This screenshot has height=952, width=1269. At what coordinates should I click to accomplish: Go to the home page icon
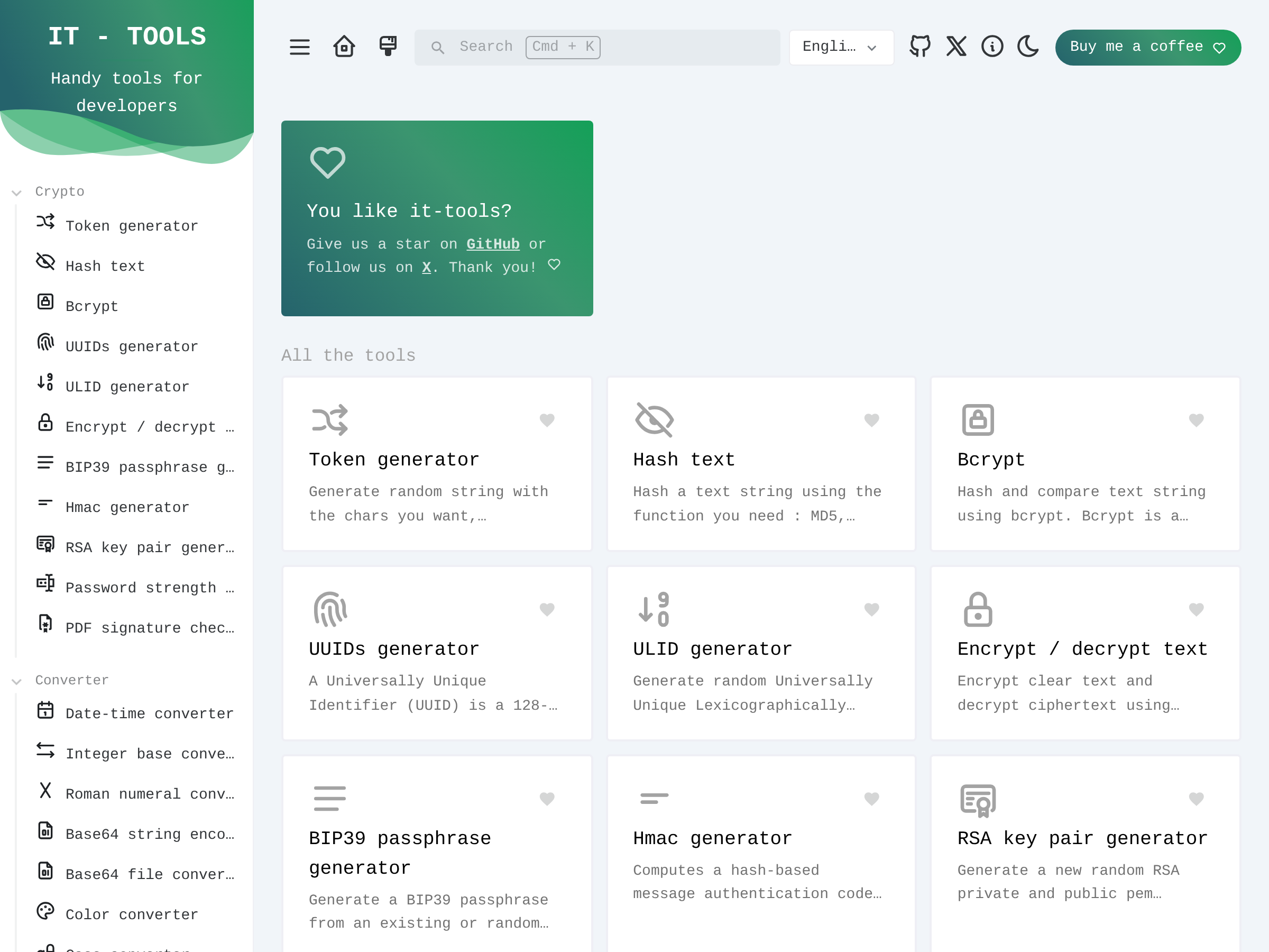click(x=344, y=47)
